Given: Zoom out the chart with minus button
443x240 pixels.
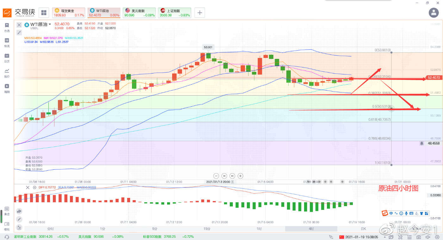Looking at the screenshot, I should (x=216, y=176).
